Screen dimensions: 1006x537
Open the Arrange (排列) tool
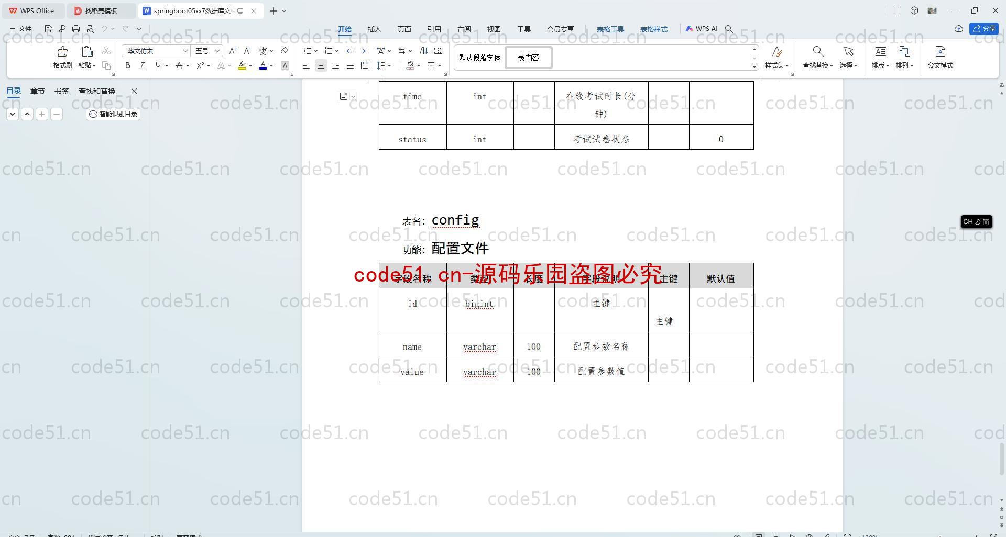pyautogui.click(x=904, y=57)
